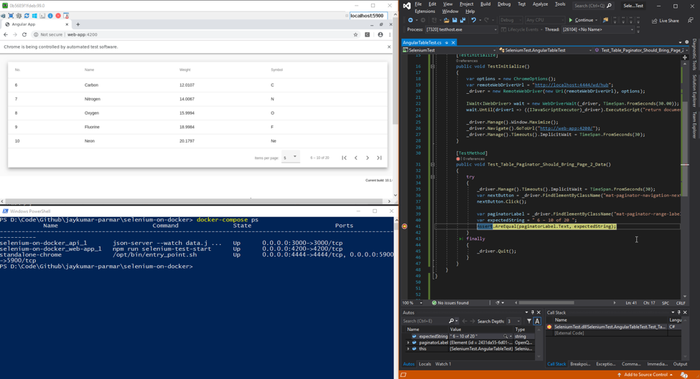This screenshot has height=379, width=700.
Task: Click the breakpoint marker on line 41
Action: pos(404,226)
